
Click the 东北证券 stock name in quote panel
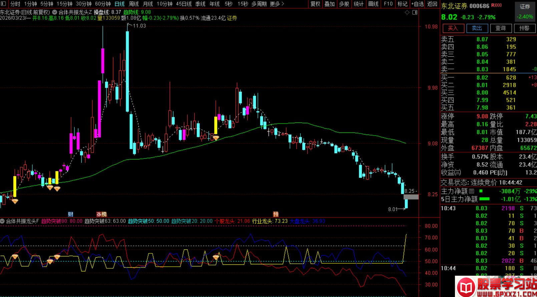pos(454,6)
